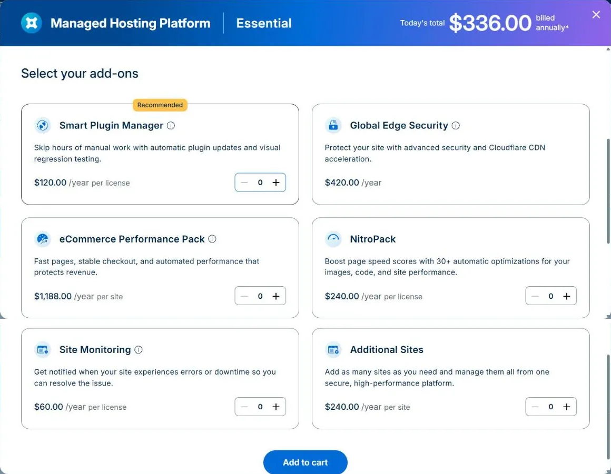This screenshot has width=611, height=474.
Task: Click the eCommerce Performance Pack icon
Action: pos(43,239)
